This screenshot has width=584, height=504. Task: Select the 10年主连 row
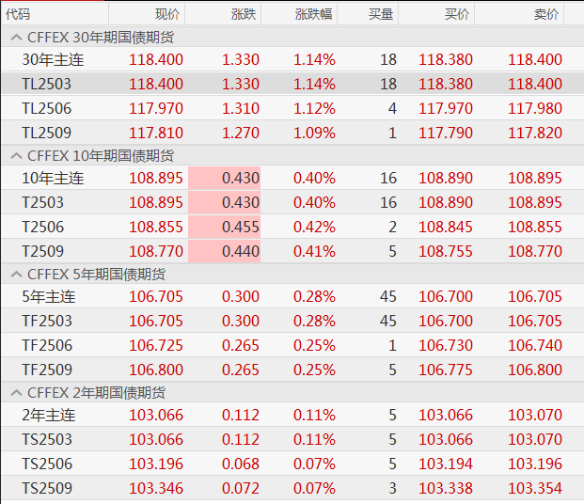[x=292, y=178]
